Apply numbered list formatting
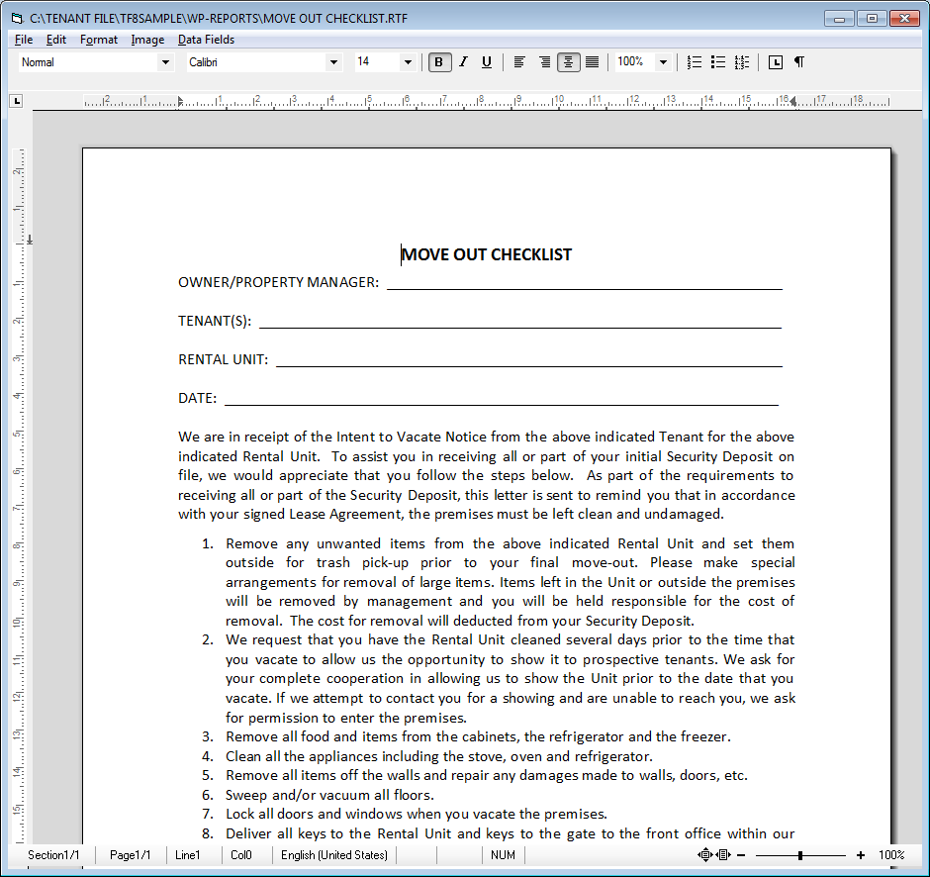Image resolution: width=930 pixels, height=877 pixels. [x=695, y=62]
